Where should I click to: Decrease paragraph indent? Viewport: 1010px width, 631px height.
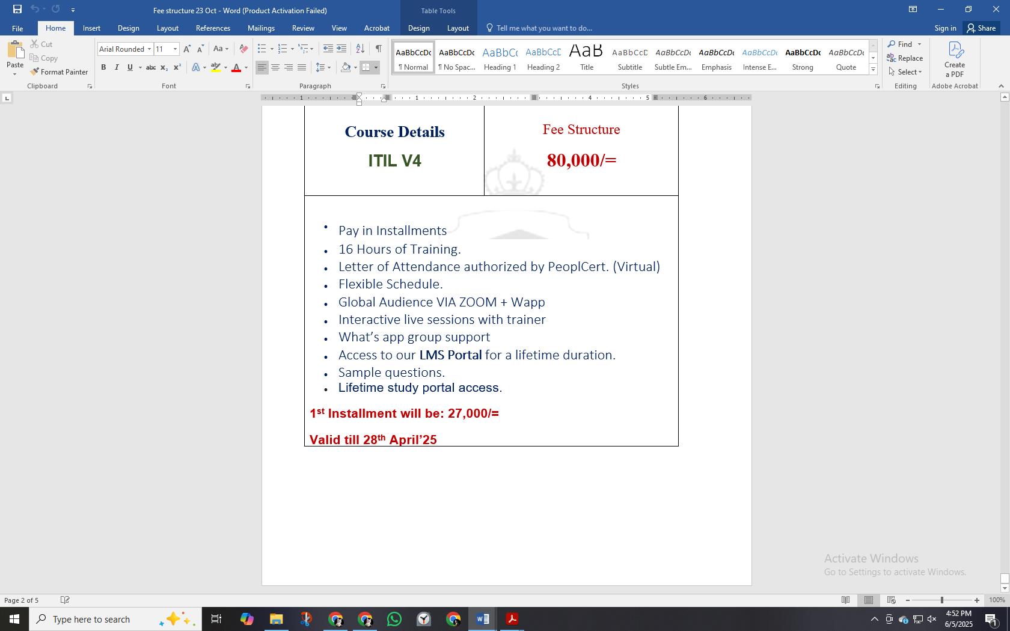328,49
